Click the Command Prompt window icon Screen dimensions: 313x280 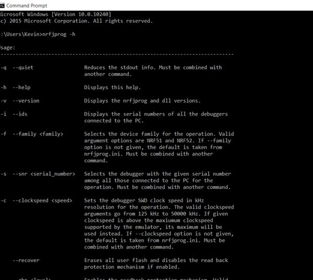(x=2, y=6)
